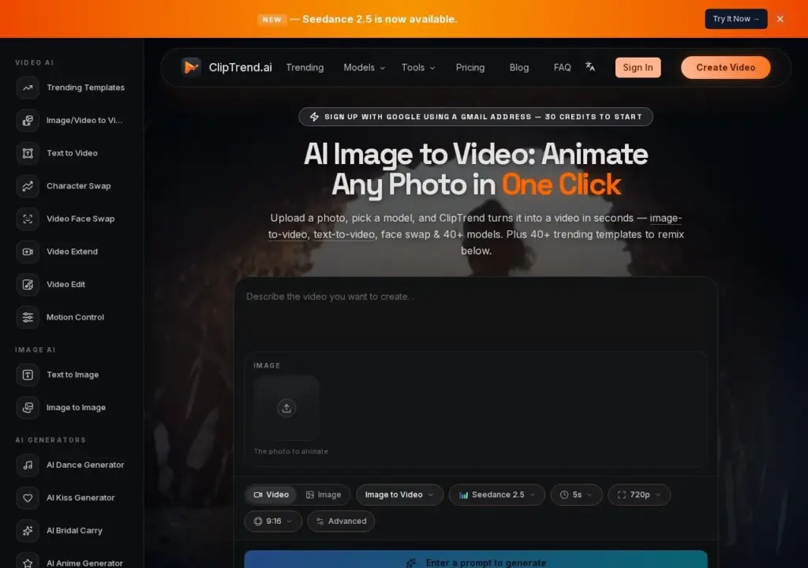Viewport: 808px width, 568px height.
Task: Click the Try It Now button
Action: [736, 19]
